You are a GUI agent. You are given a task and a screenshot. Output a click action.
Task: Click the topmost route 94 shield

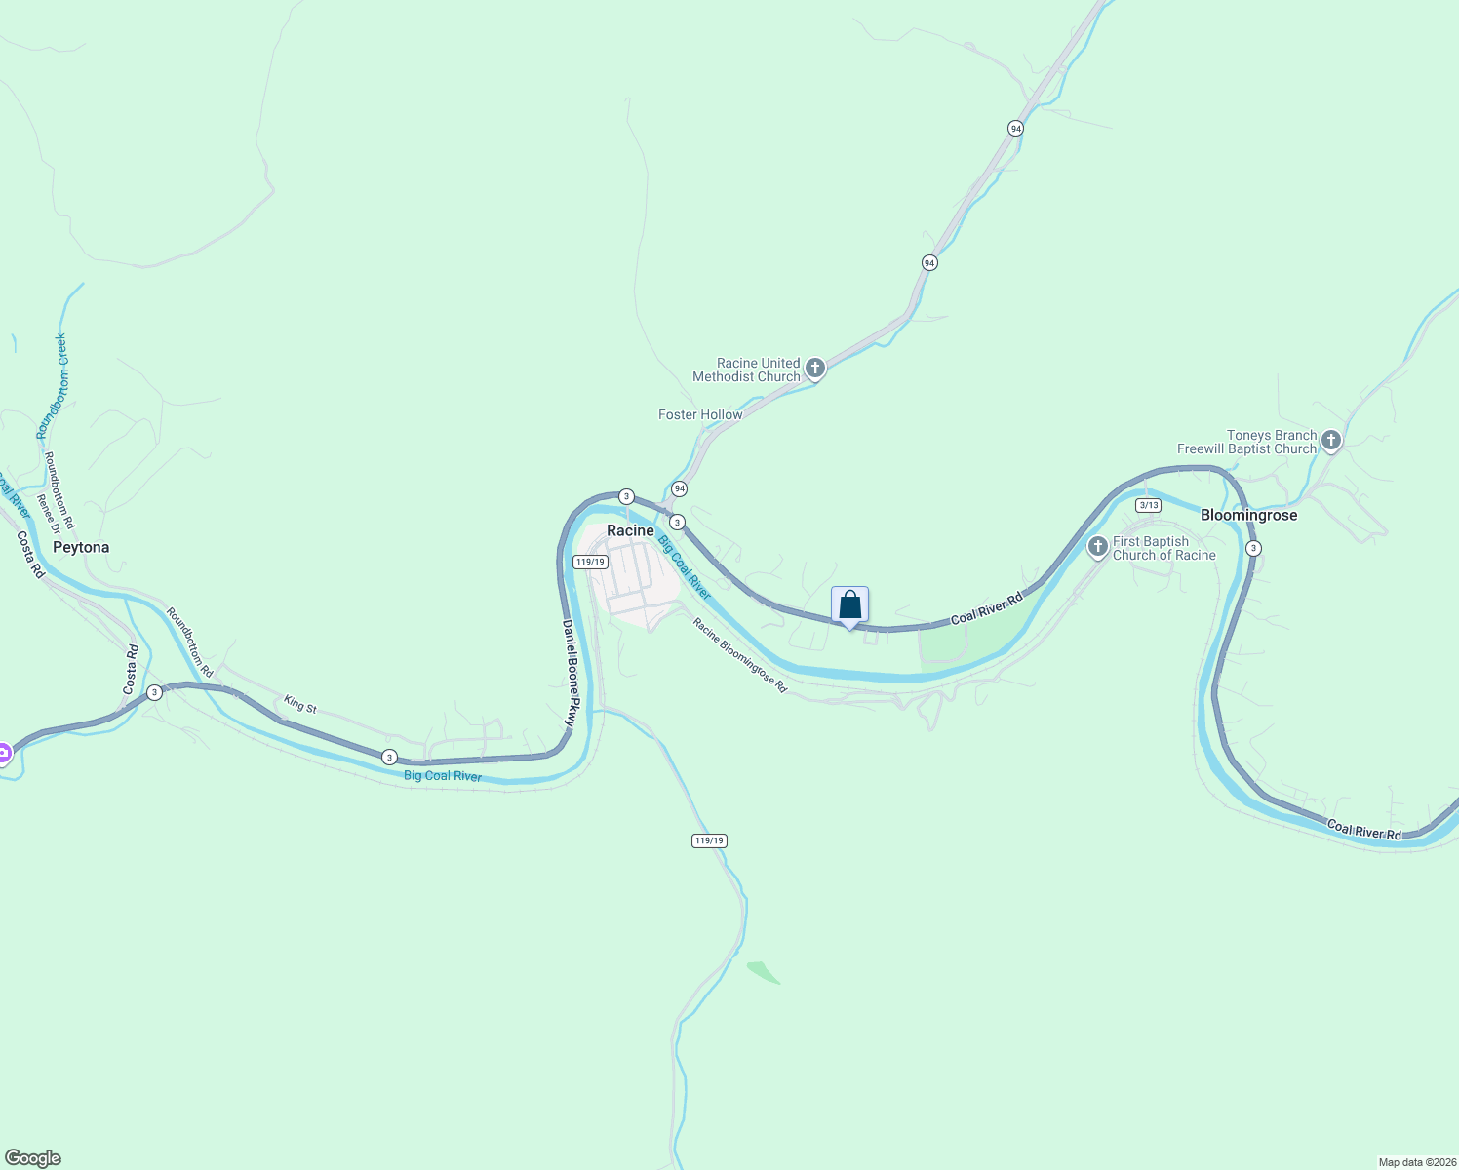pyautogui.click(x=1015, y=128)
